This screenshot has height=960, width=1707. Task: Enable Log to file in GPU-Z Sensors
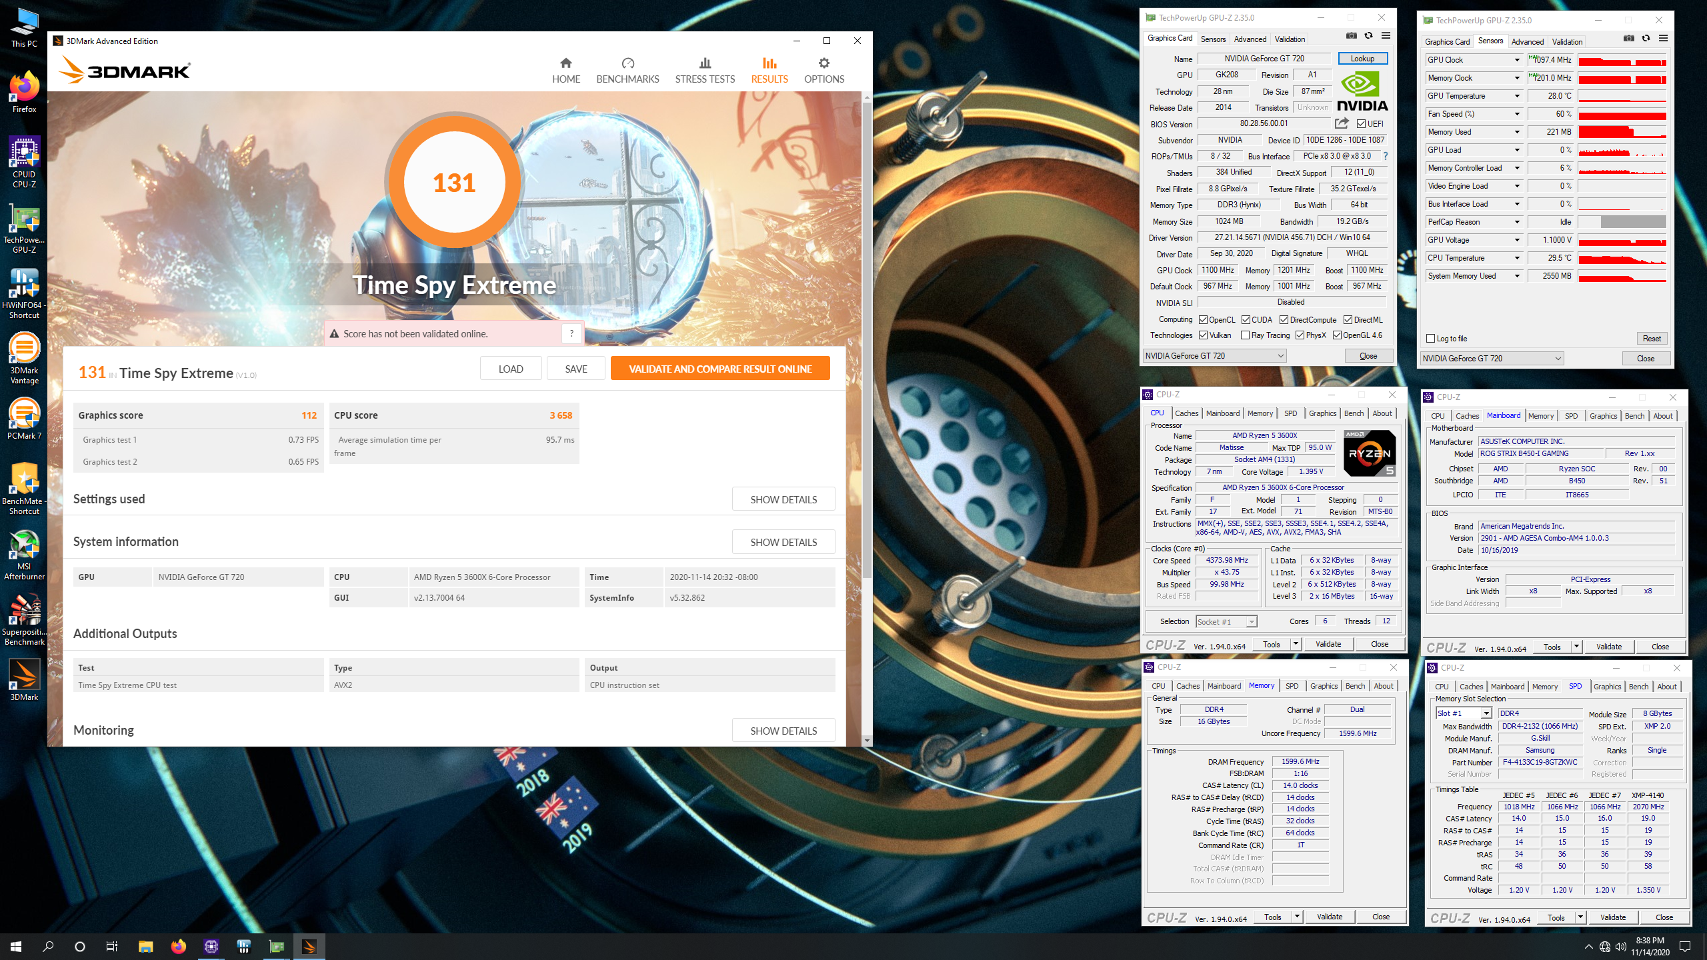1430,339
